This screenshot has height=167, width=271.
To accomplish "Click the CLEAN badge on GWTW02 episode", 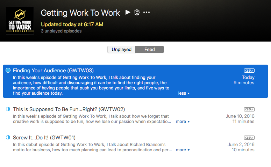I will 249,109.
